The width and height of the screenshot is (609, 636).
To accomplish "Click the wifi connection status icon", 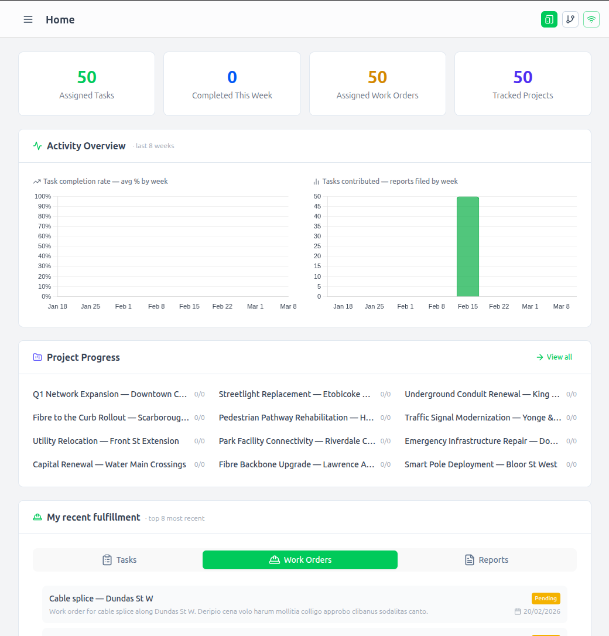I will (591, 19).
